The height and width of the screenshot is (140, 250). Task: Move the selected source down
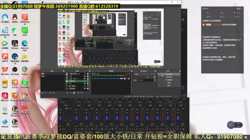pos(82,93)
